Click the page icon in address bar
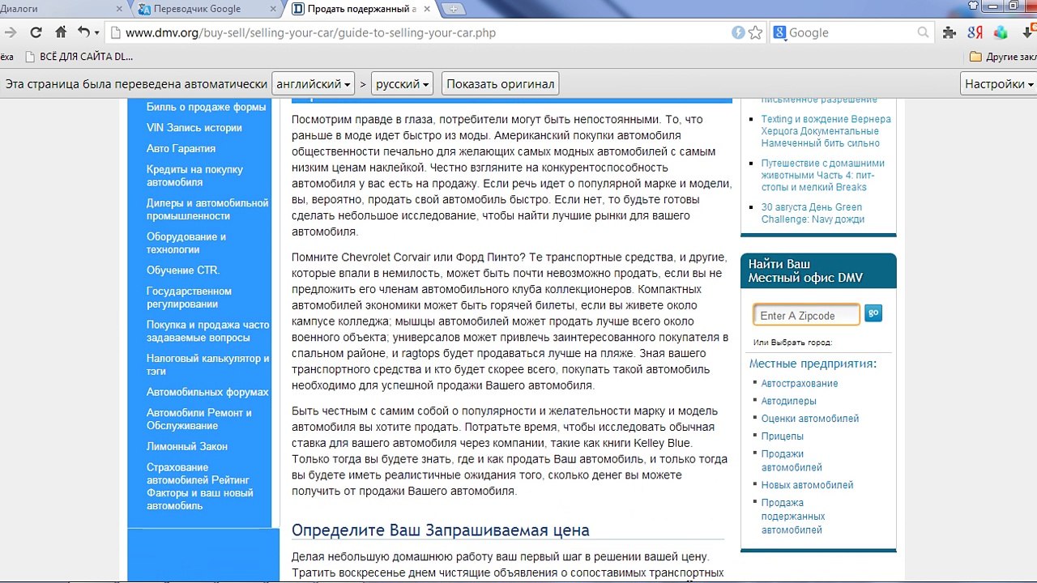 [x=115, y=33]
